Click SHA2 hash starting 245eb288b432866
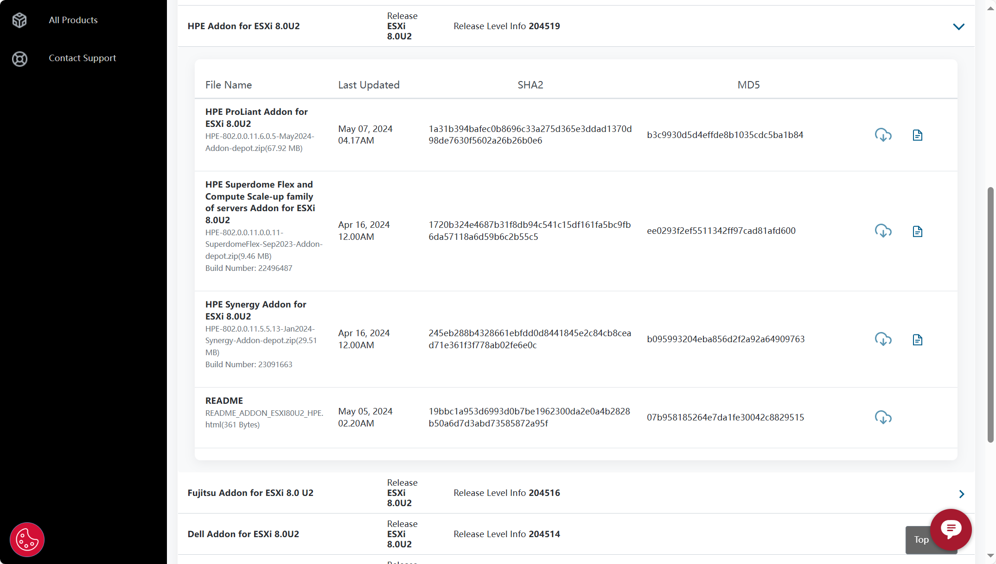Image resolution: width=996 pixels, height=564 pixels. 530,339
